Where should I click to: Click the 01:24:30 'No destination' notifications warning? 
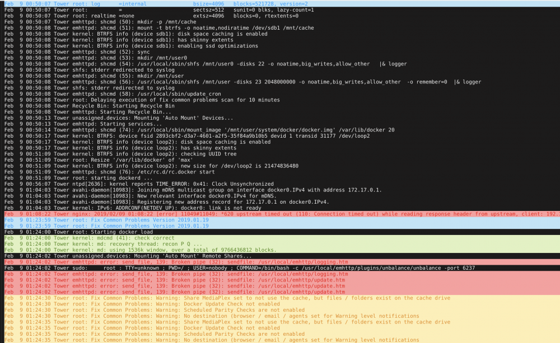pyautogui.click(x=212, y=316)
